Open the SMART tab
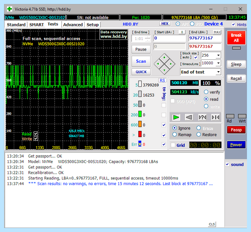 tap(36, 25)
